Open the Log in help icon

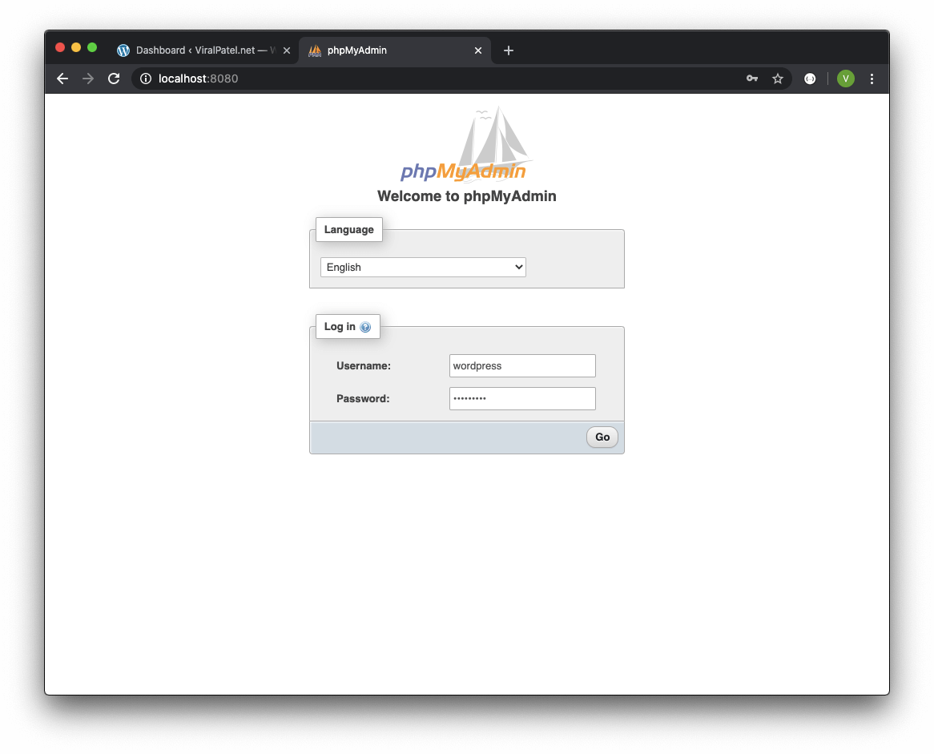[365, 327]
